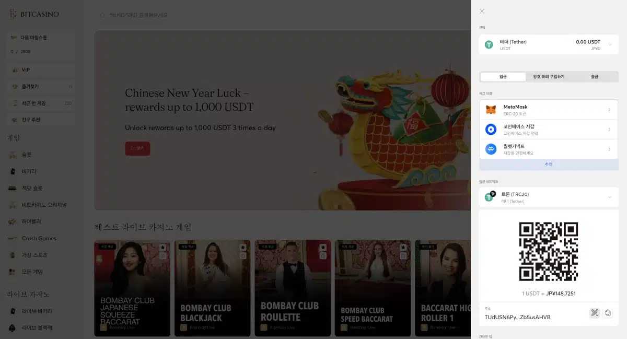
Task: Click the 모든 게임 grid icon
Action: click(13, 272)
